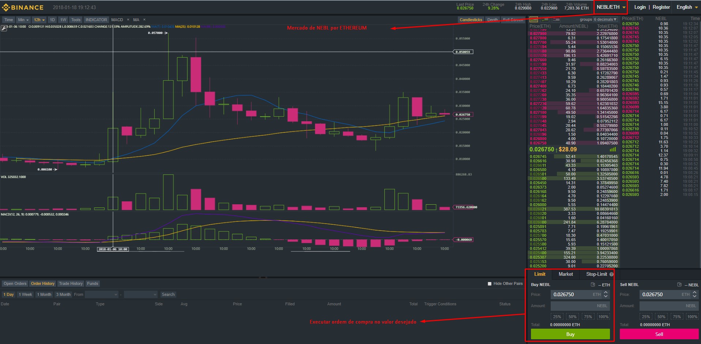Open the Funds tab
This screenshot has height=344, width=701.
pos(93,283)
